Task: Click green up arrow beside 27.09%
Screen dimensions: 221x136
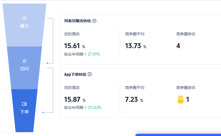Action: pos(86,54)
